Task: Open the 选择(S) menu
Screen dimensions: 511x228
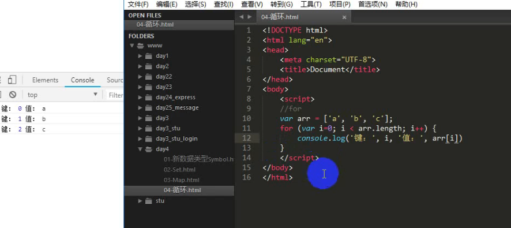Action: pos(196,4)
